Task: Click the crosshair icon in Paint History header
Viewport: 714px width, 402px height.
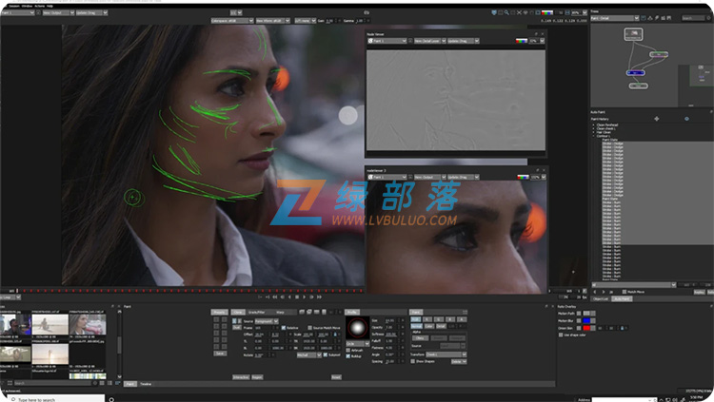Action: click(656, 119)
